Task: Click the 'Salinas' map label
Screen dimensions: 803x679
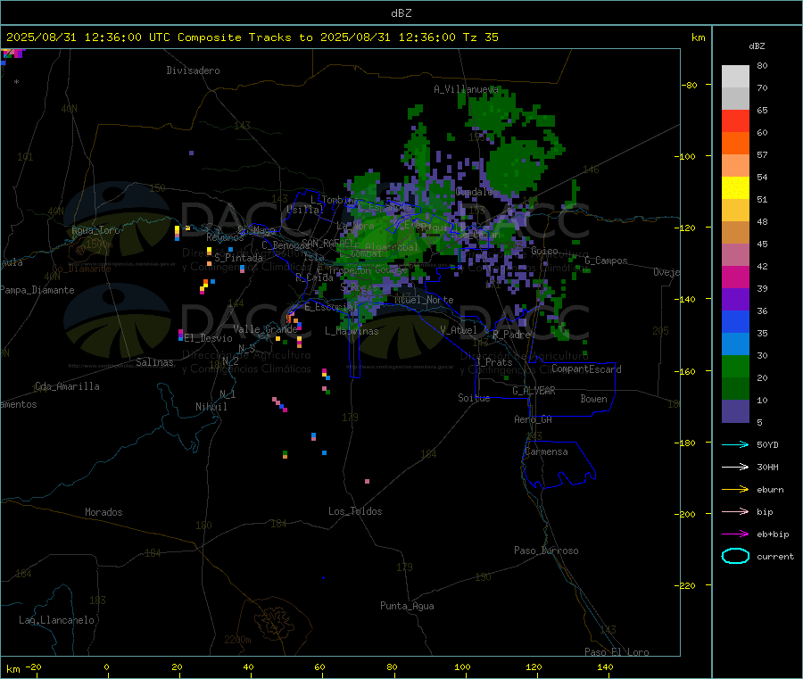Action: 154,362
